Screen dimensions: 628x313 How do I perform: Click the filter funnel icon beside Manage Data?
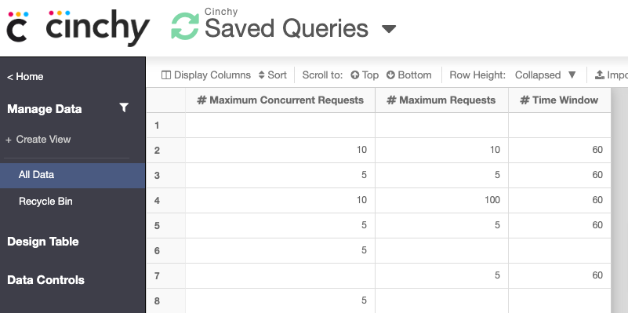124,107
